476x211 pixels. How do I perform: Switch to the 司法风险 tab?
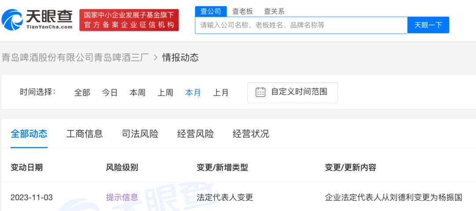(x=140, y=134)
